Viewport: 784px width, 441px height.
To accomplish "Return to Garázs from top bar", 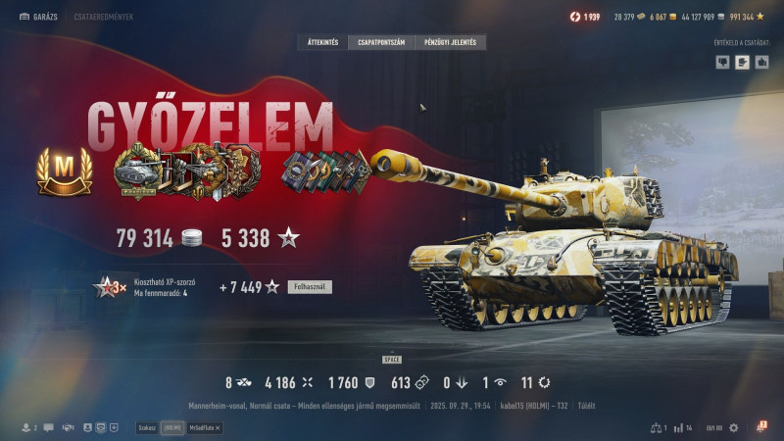I will [38, 17].
